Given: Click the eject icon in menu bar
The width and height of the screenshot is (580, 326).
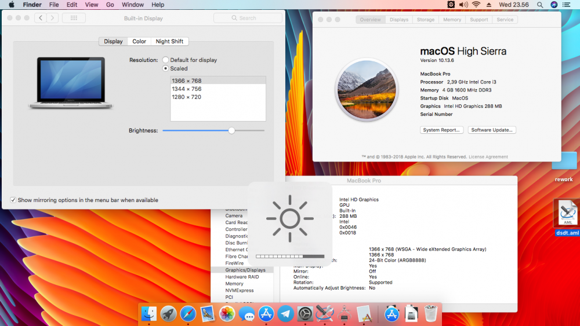Looking at the screenshot, I should [x=489, y=5].
